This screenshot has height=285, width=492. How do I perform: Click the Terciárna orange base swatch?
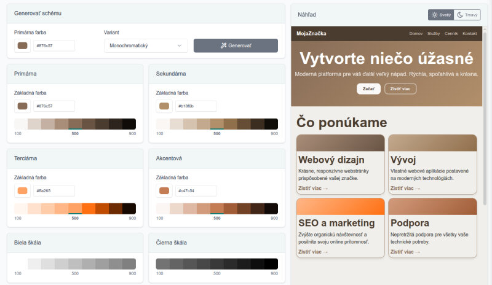point(22,190)
